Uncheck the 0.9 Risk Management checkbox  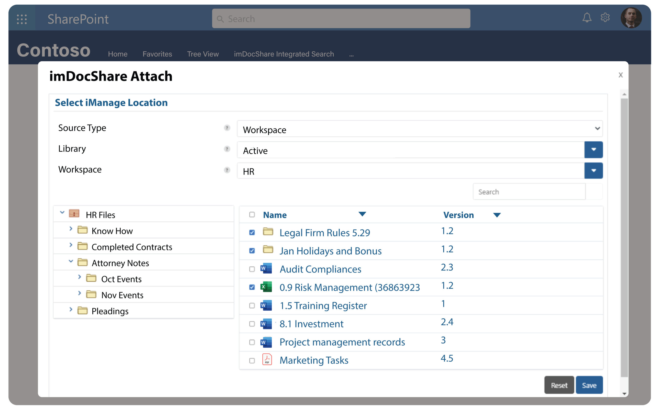252,287
